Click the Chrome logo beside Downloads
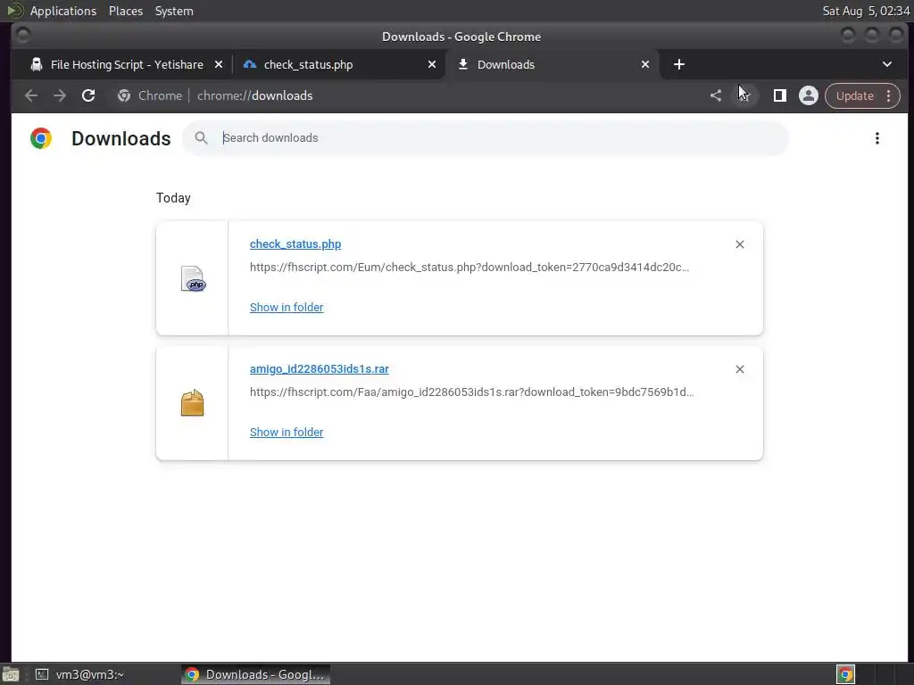The width and height of the screenshot is (914, 685). point(41,138)
